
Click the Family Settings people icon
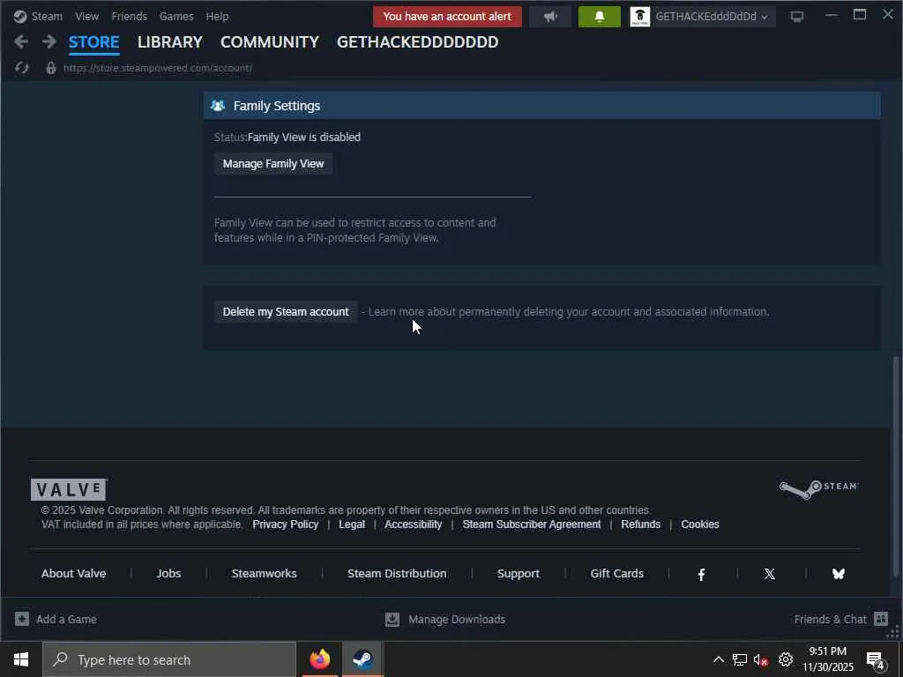[x=218, y=106]
